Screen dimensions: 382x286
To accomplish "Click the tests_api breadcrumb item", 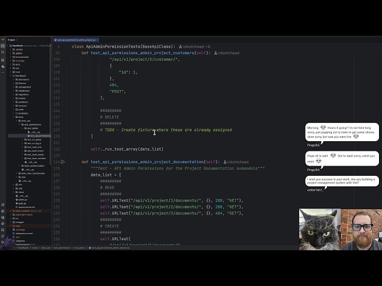I will tap(45, 248).
